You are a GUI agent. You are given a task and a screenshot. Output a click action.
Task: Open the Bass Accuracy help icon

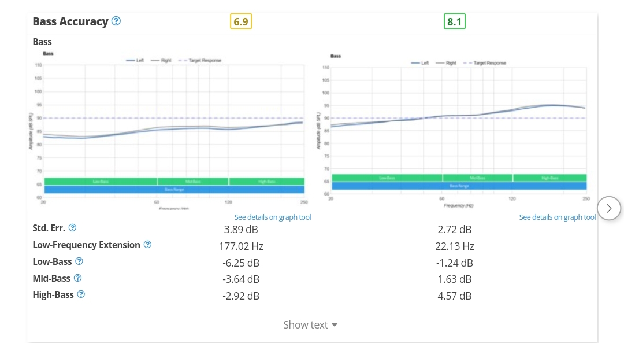pos(116,21)
